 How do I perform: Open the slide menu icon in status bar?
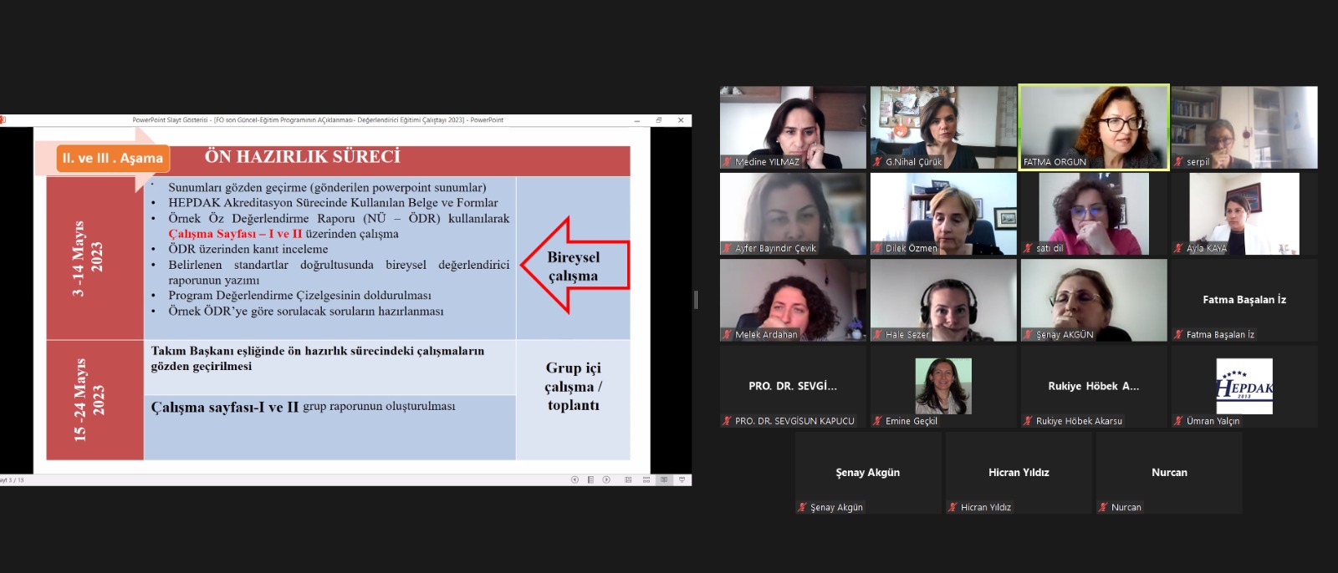tap(590, 479)
